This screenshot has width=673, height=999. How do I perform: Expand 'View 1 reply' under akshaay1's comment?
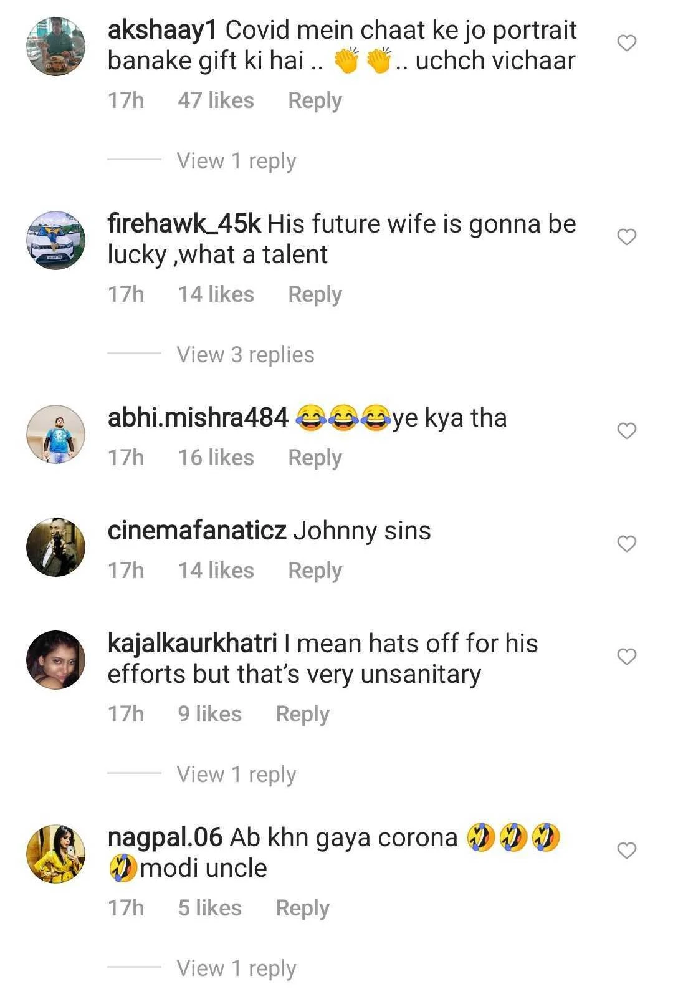236,161
